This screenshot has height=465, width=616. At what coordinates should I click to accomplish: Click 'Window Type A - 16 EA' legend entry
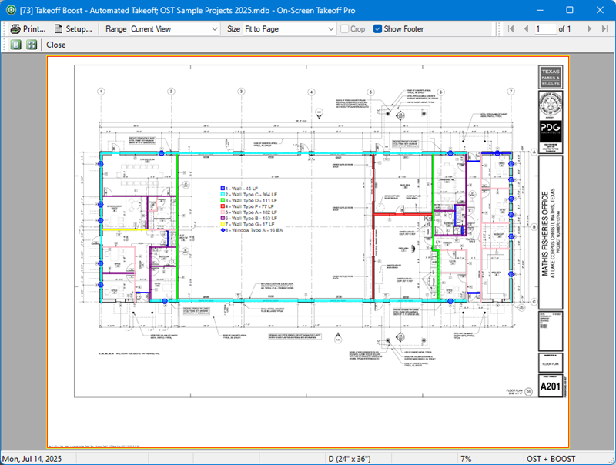point(254,230)
